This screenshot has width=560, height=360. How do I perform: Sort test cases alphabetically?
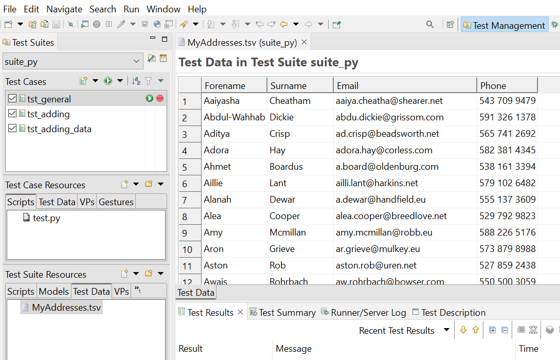pos(135,81)
